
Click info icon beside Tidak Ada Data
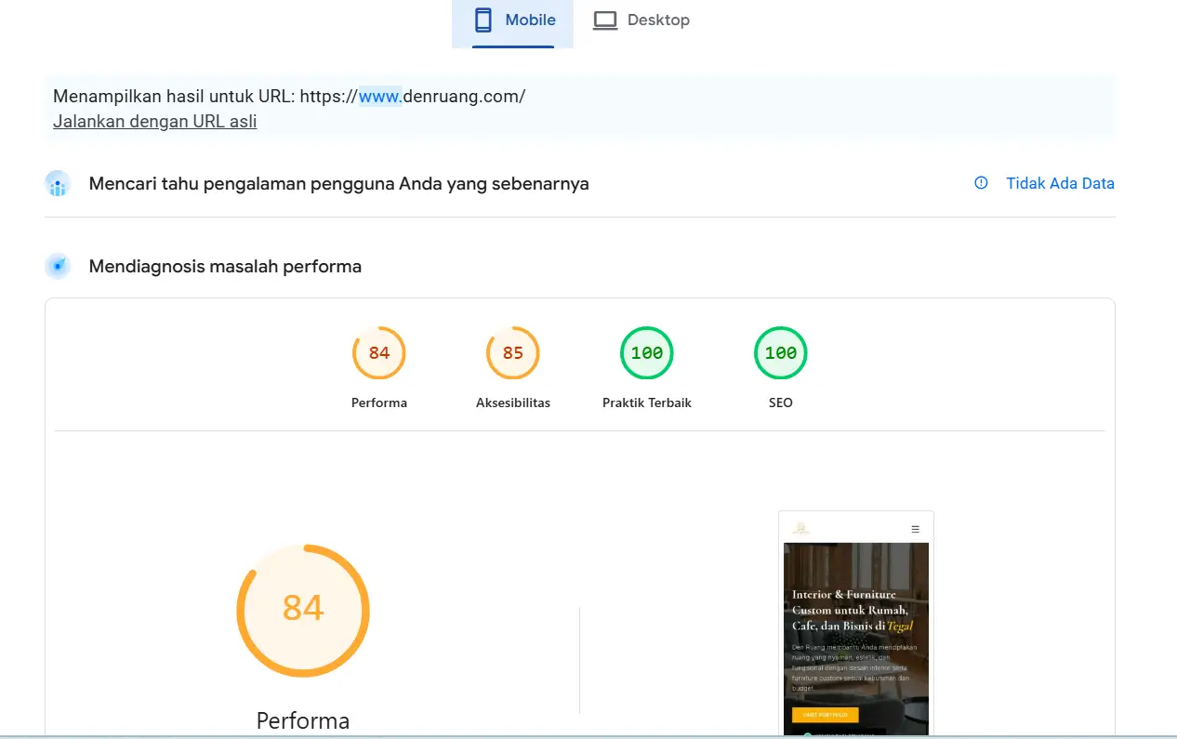pos(981,183)
